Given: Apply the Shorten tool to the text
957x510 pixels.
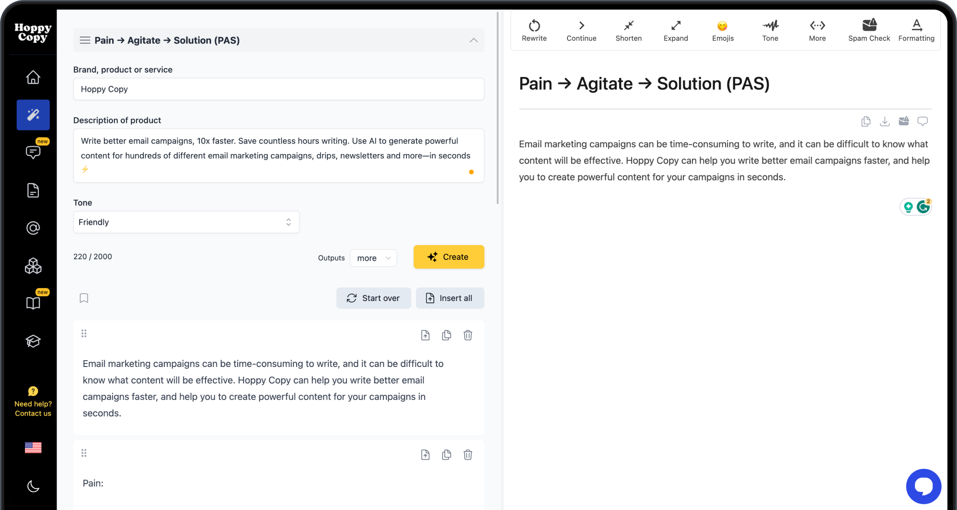Looking at the screenshot, I should coord(628,30).
